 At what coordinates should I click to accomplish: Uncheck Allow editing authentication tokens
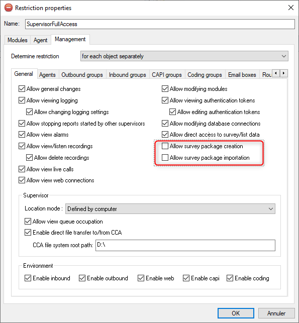(172, 112)
